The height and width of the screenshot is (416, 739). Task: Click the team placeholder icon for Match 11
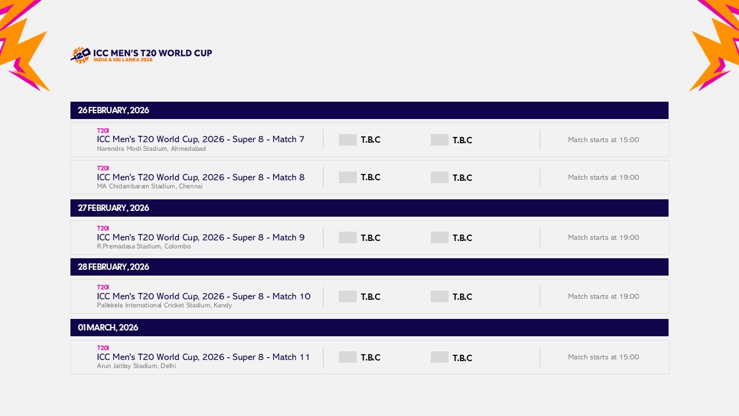pos(347,357)
